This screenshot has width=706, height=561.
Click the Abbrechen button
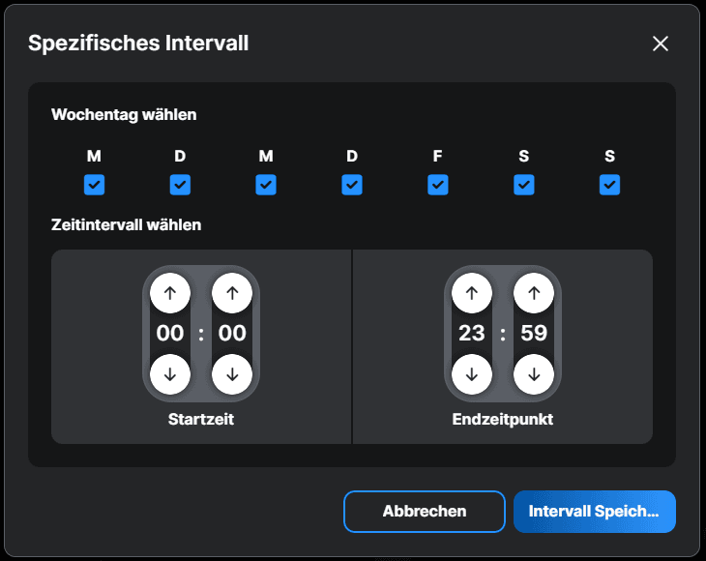click(424, 512)
